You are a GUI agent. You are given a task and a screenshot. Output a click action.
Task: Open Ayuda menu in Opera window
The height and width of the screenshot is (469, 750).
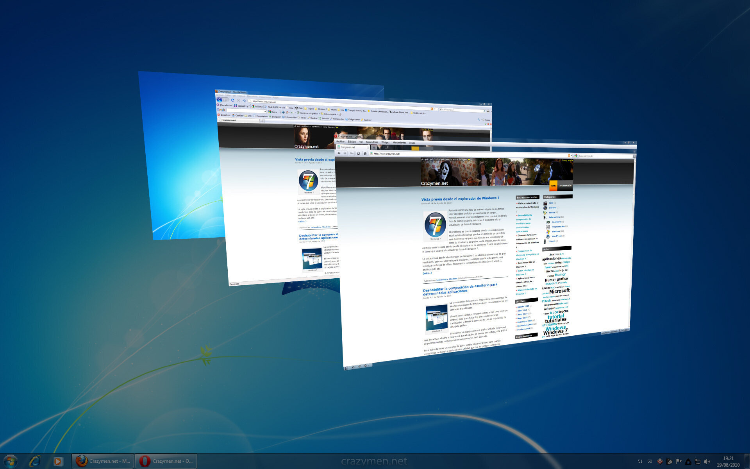click(412, 143)
